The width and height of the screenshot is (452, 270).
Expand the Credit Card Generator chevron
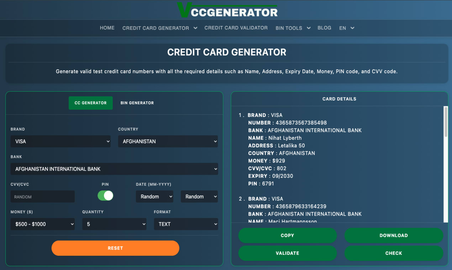click(195, 28)
